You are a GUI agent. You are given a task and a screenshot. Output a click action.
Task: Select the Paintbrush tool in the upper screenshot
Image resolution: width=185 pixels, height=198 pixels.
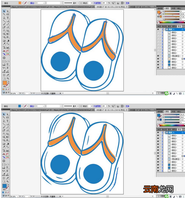tap(4, 24)
